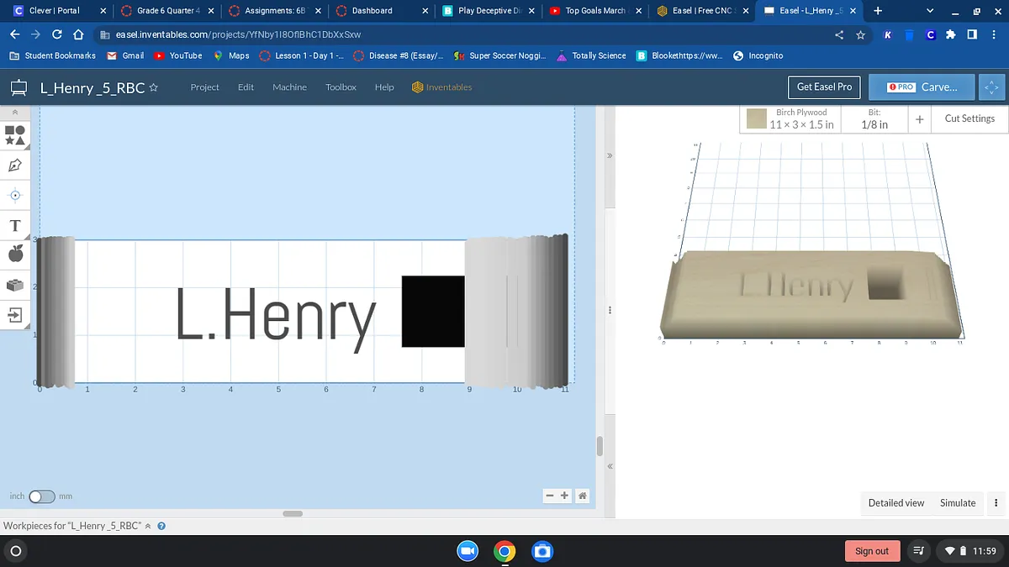Choose the drill point target tool

15,195
